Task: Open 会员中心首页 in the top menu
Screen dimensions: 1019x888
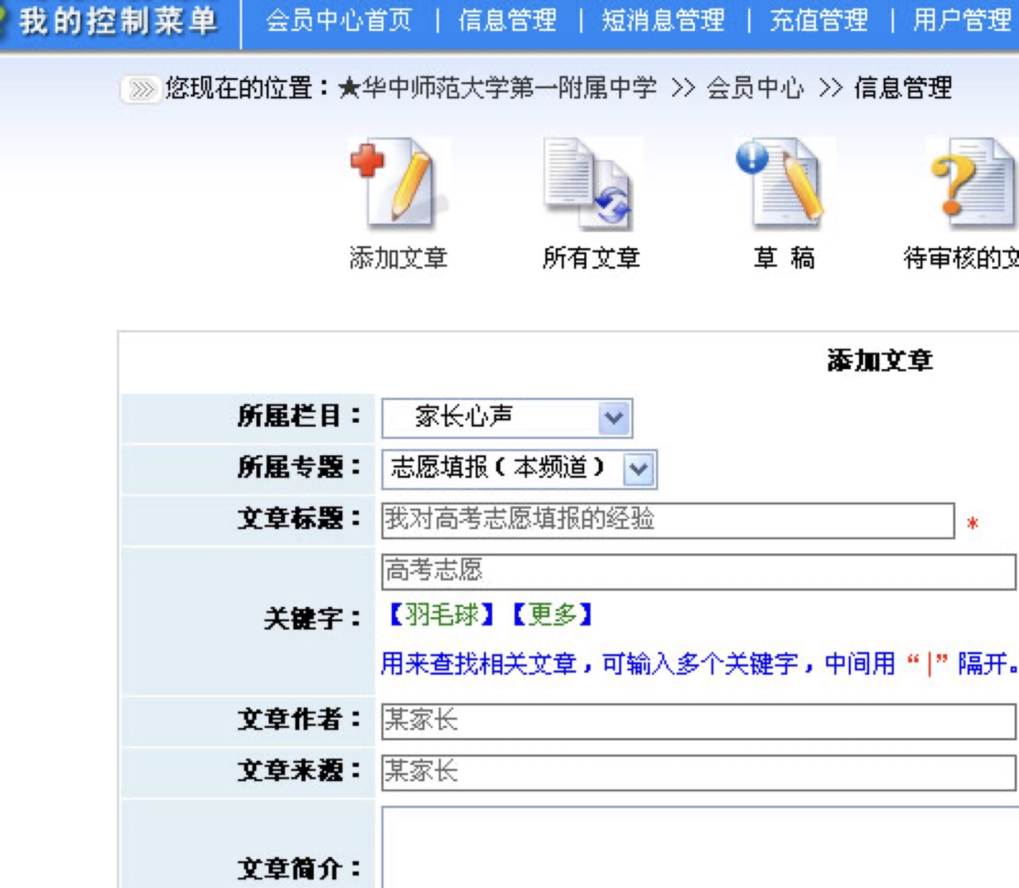Action: [339, 21]
